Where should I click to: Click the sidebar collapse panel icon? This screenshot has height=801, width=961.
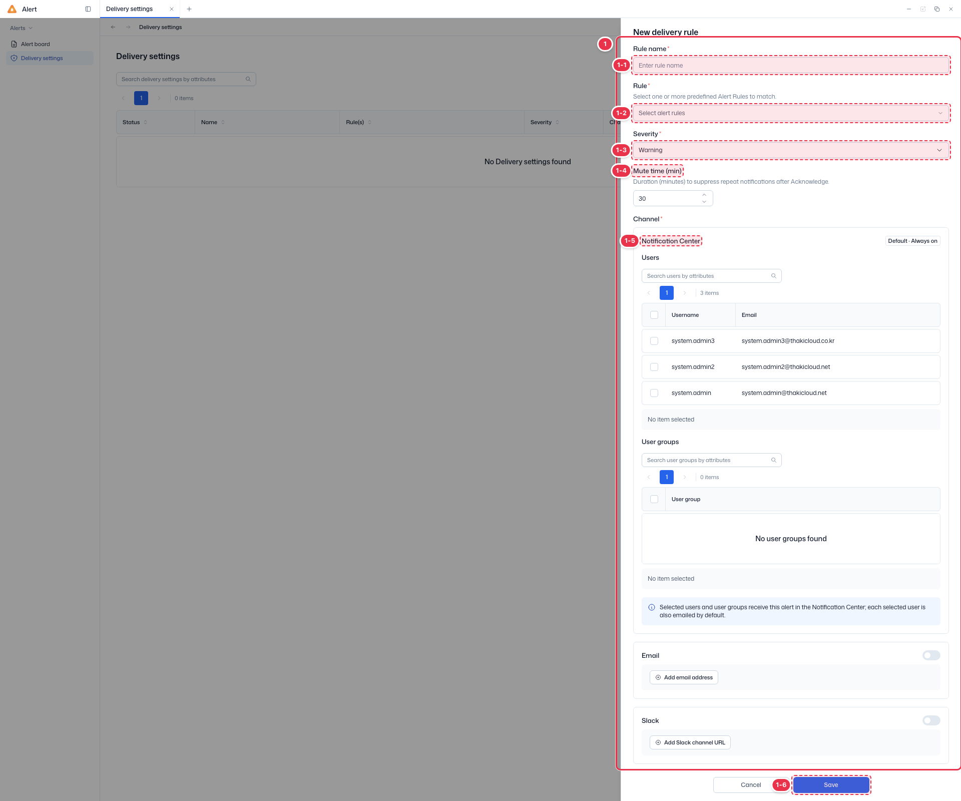tap(88, 9)
